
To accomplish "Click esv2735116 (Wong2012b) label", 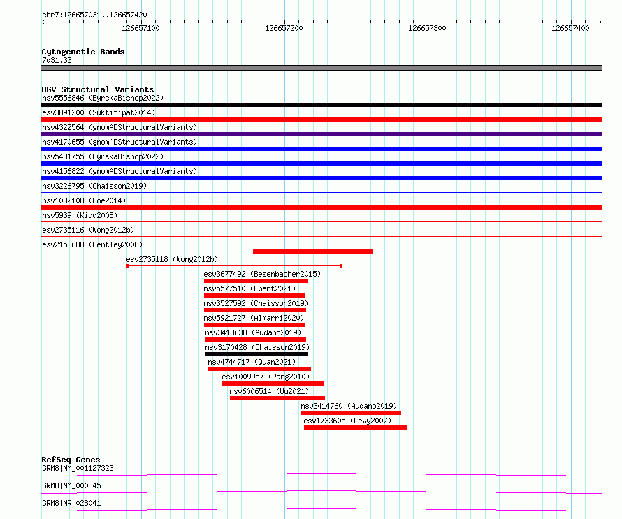I will click(88, 230).
